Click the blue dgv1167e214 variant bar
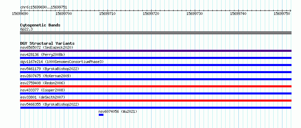This screenshot has width=301, height=128. pyautogui.click(x=156, y=65)
